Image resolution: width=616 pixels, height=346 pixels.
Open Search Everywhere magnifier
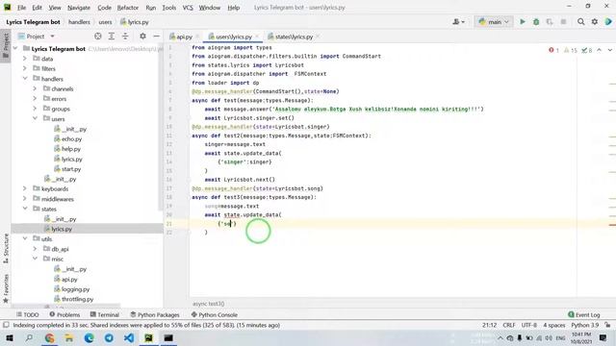click(580, 22)
